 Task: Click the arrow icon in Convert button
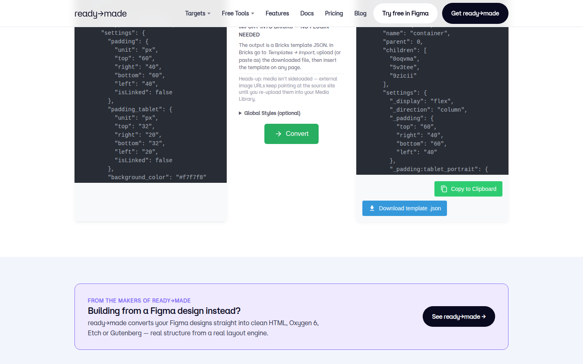point(278,134)
